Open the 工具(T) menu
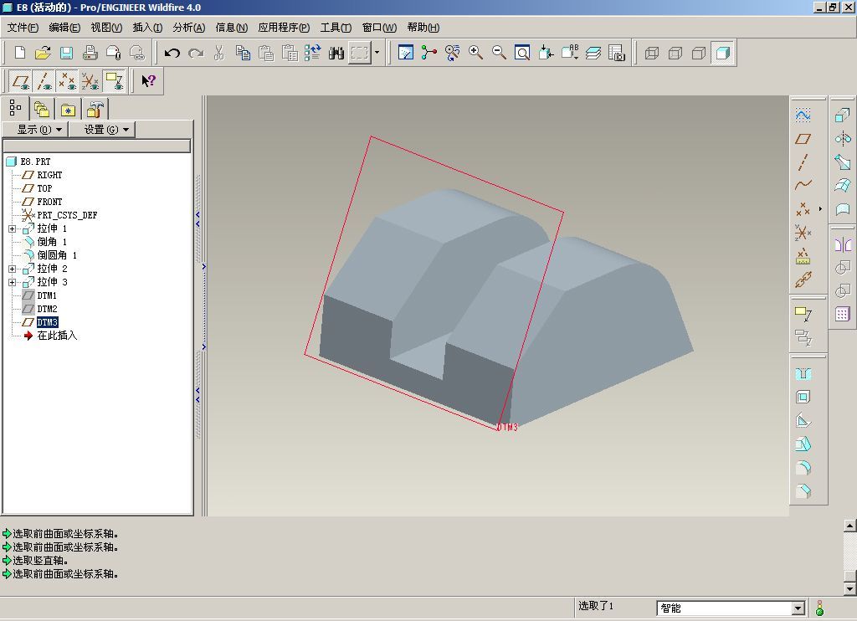This screenshot has height=621, width=857. pyautogui.click(x=336, y=28)
